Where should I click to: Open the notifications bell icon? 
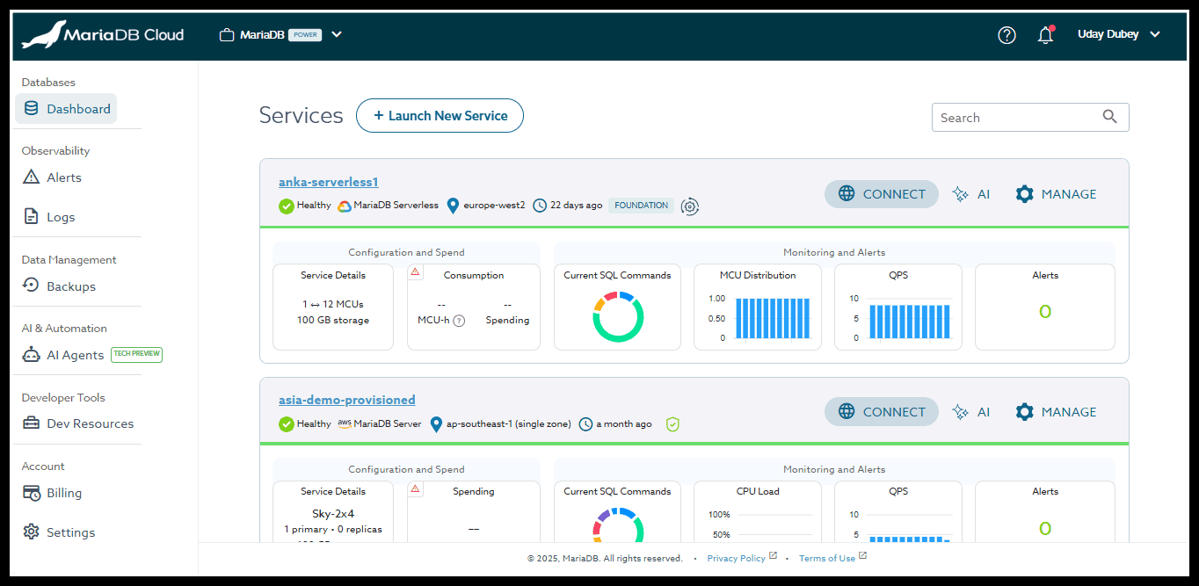click(x=1045, y=35)
